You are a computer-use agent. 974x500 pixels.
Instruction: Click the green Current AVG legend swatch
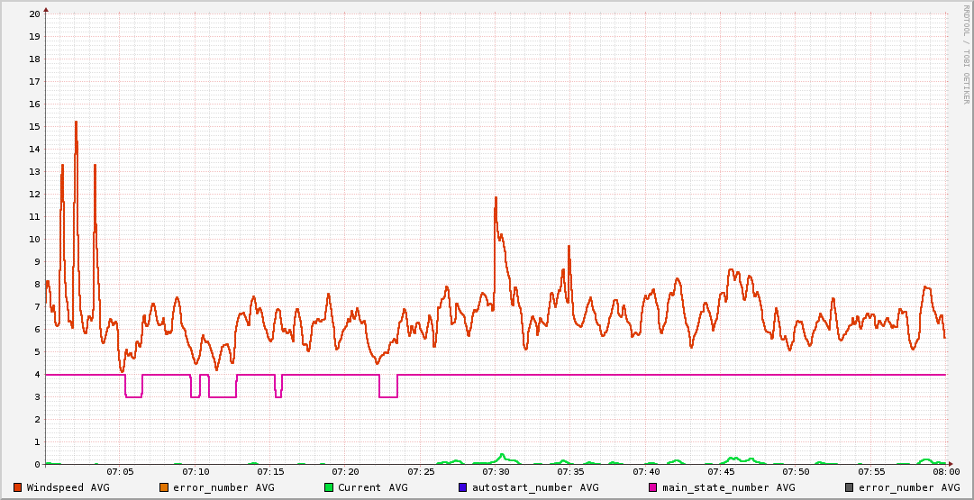[x=329, y=487]
